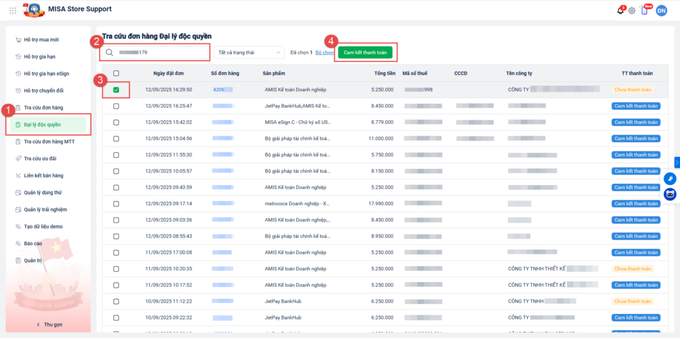Click the Bỏ chọn link
Image resolution: width=680 pixels, height=338 pixels.
click(x=324, y=52)
